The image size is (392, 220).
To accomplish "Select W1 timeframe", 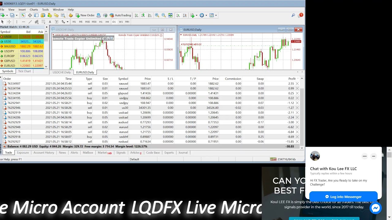I will click(121, 22).
